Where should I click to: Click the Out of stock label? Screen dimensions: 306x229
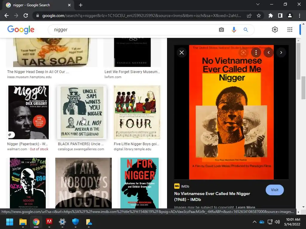coord(39,149)
